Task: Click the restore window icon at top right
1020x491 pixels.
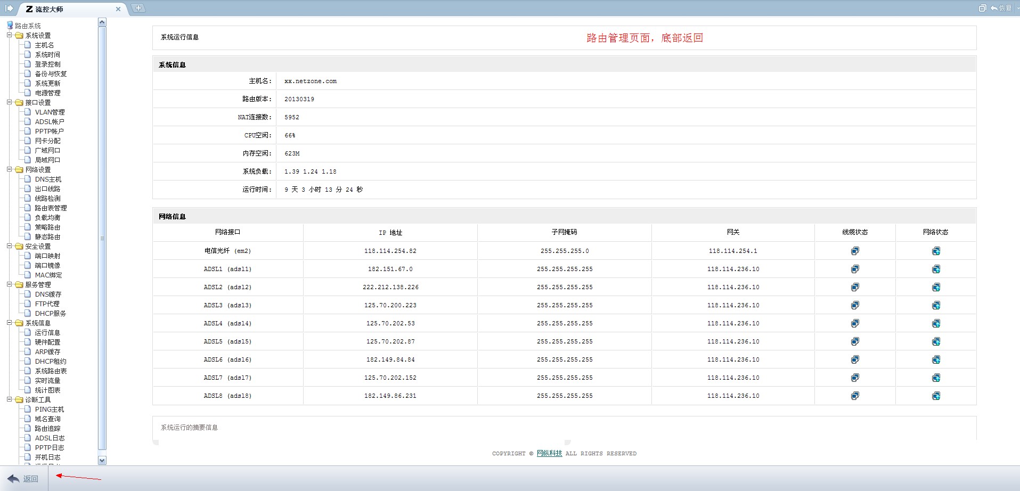Action: (x=982, y=8)
